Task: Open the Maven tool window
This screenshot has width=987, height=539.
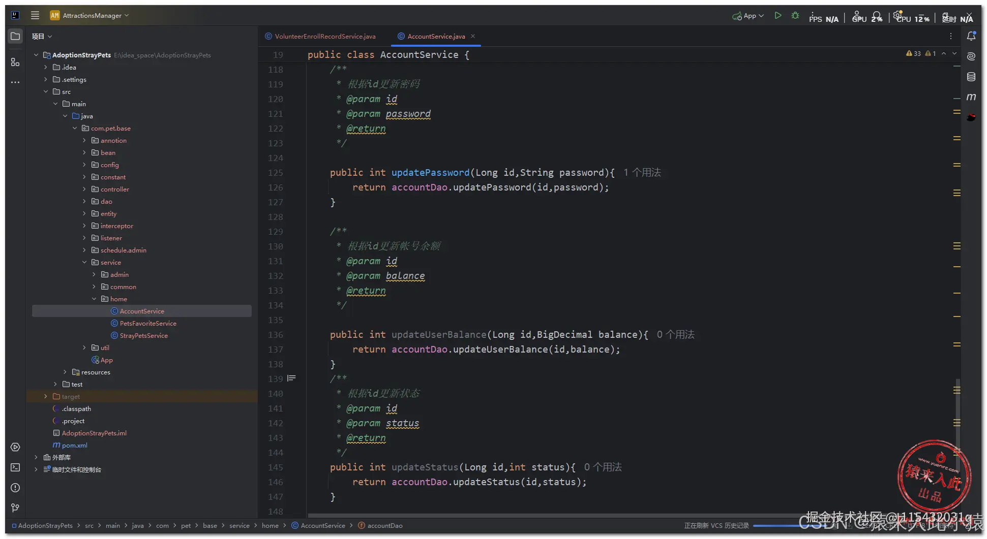Action: point(971,97)
